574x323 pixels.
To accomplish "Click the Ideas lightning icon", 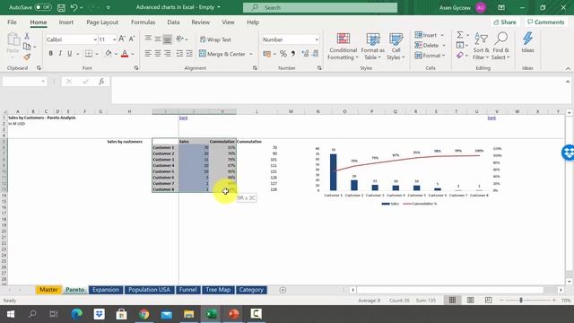I will [x=527, y=42].
